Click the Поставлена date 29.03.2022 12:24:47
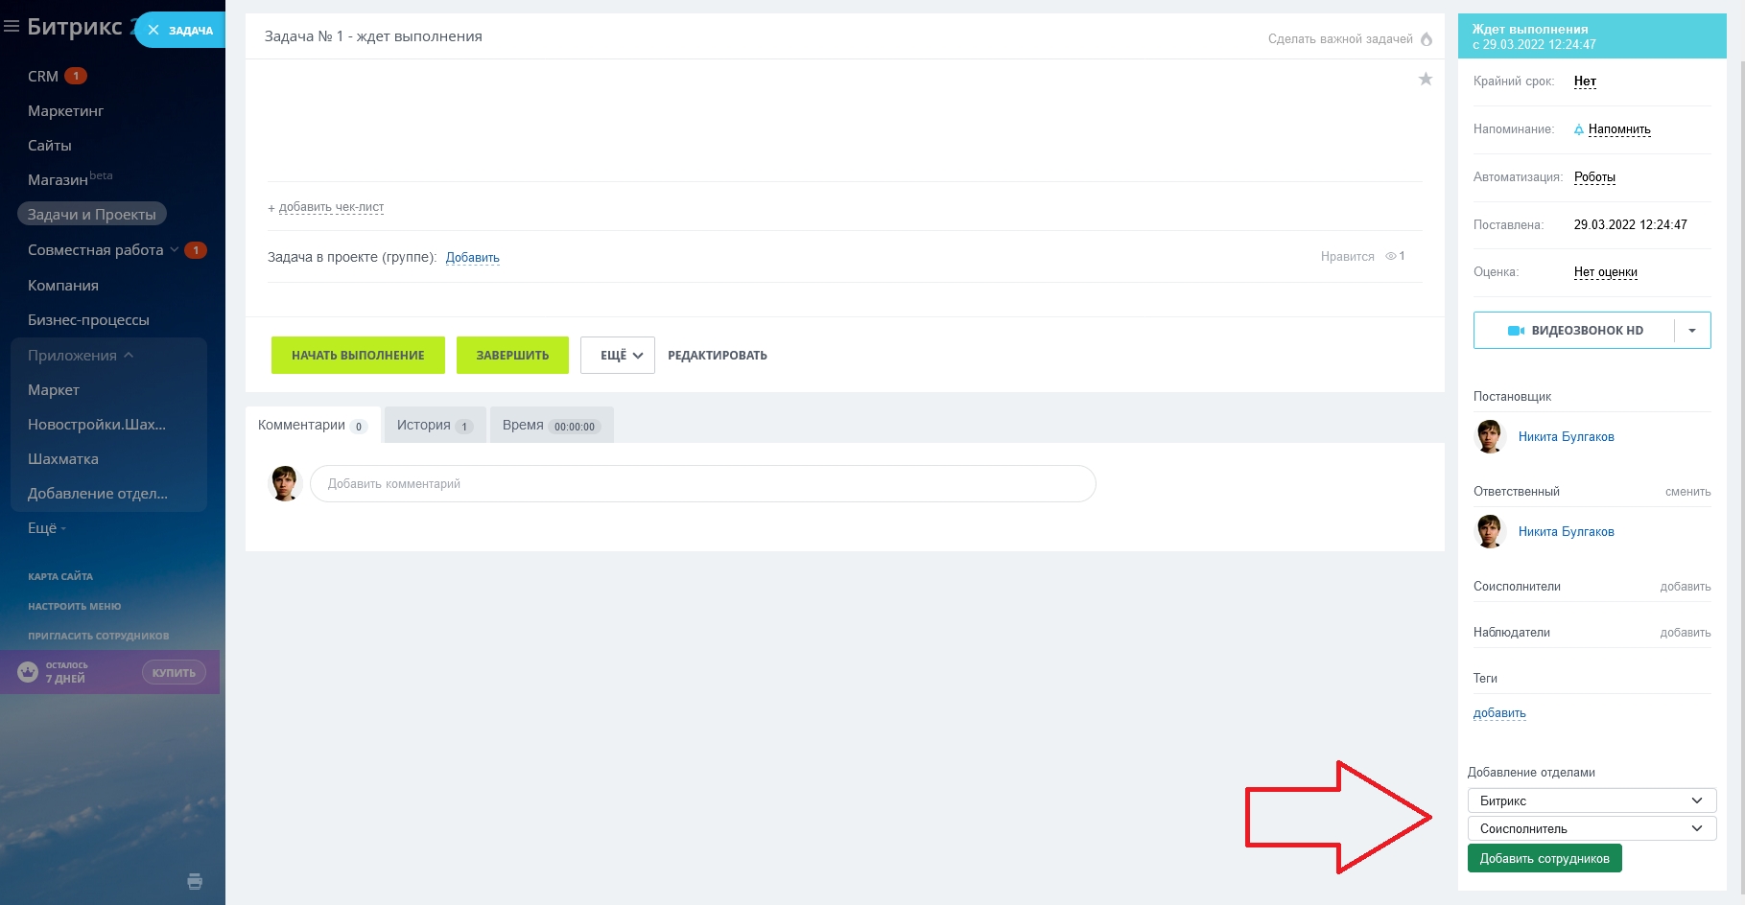This screenshot has height=905, width=1745. click(x=1631, y=225)
